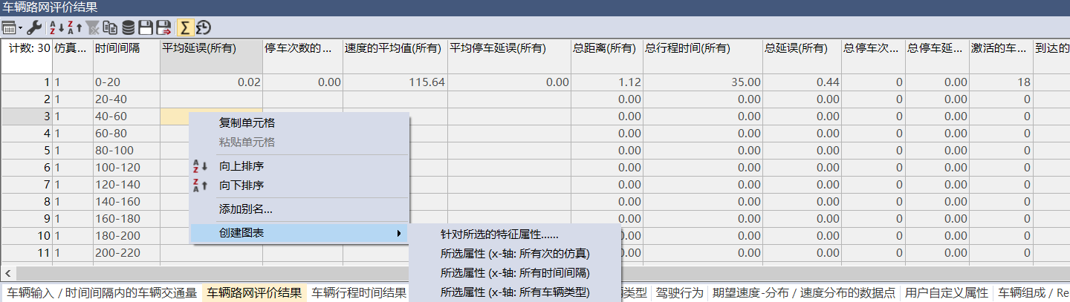Click the 35.00 total travel time cell

[703, 82]
